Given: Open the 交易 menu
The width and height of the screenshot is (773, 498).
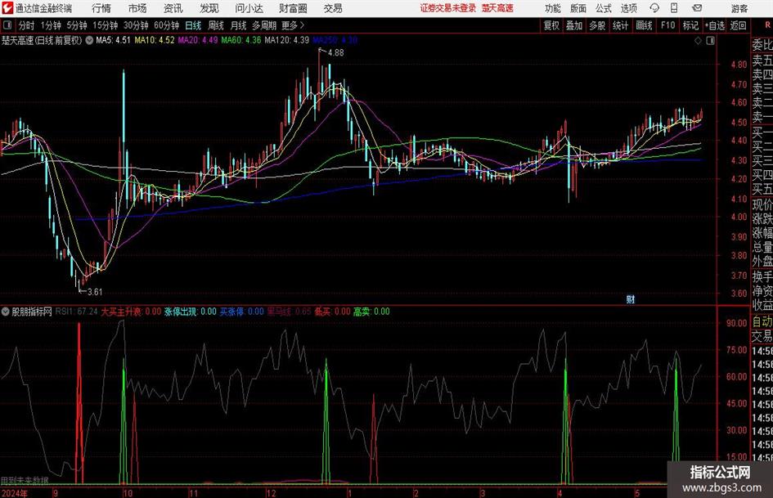Looking at the screenshot, I should [x=333, y=8].
